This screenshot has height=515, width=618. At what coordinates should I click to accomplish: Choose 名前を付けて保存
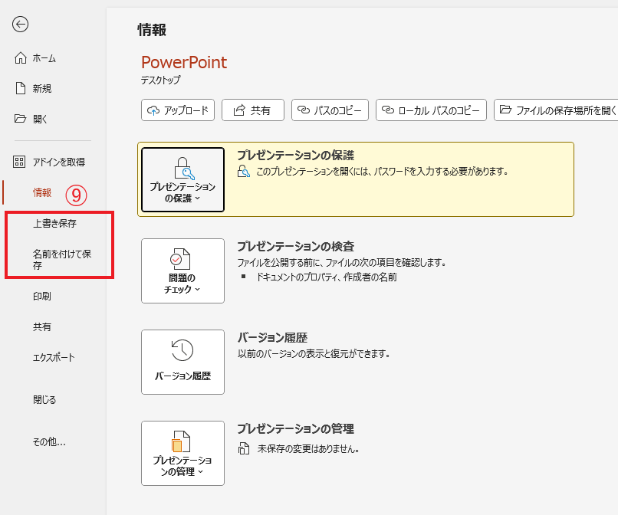pyautogui.click(x=62, y=259)
